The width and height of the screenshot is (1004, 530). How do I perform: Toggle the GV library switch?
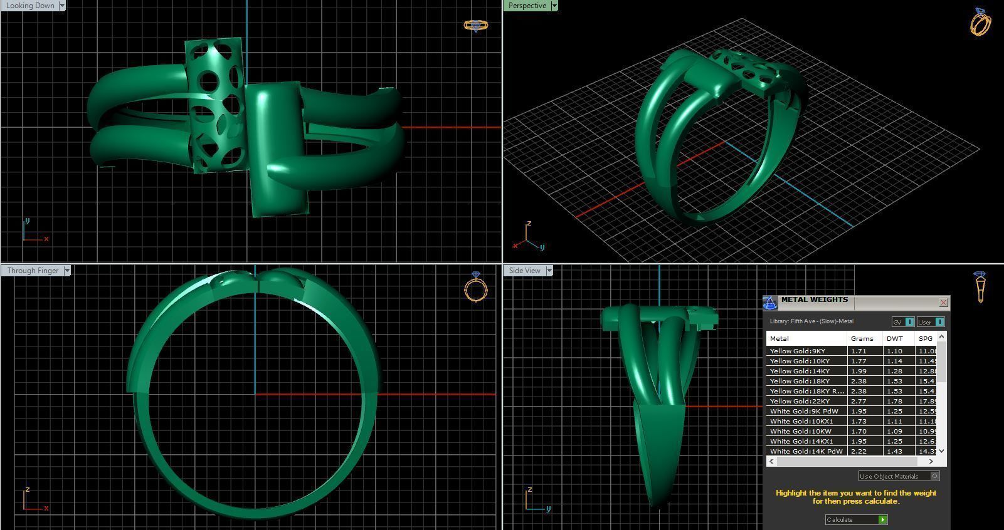click(x=903, y=321)
